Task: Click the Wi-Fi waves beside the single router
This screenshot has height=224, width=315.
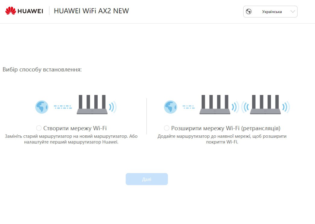Action: pos(112,107)
